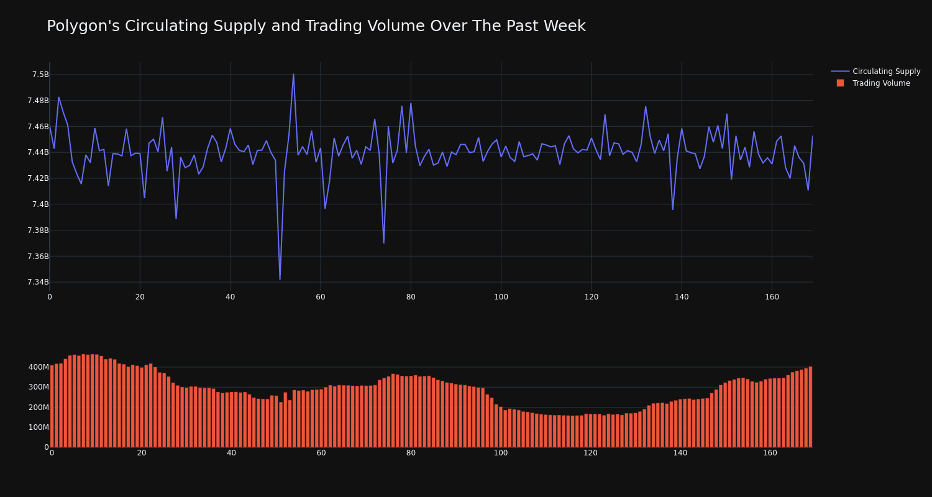Click the lowest supply dip near hour 51
This screenshot has height=497, width=932.
pos(280,279)
